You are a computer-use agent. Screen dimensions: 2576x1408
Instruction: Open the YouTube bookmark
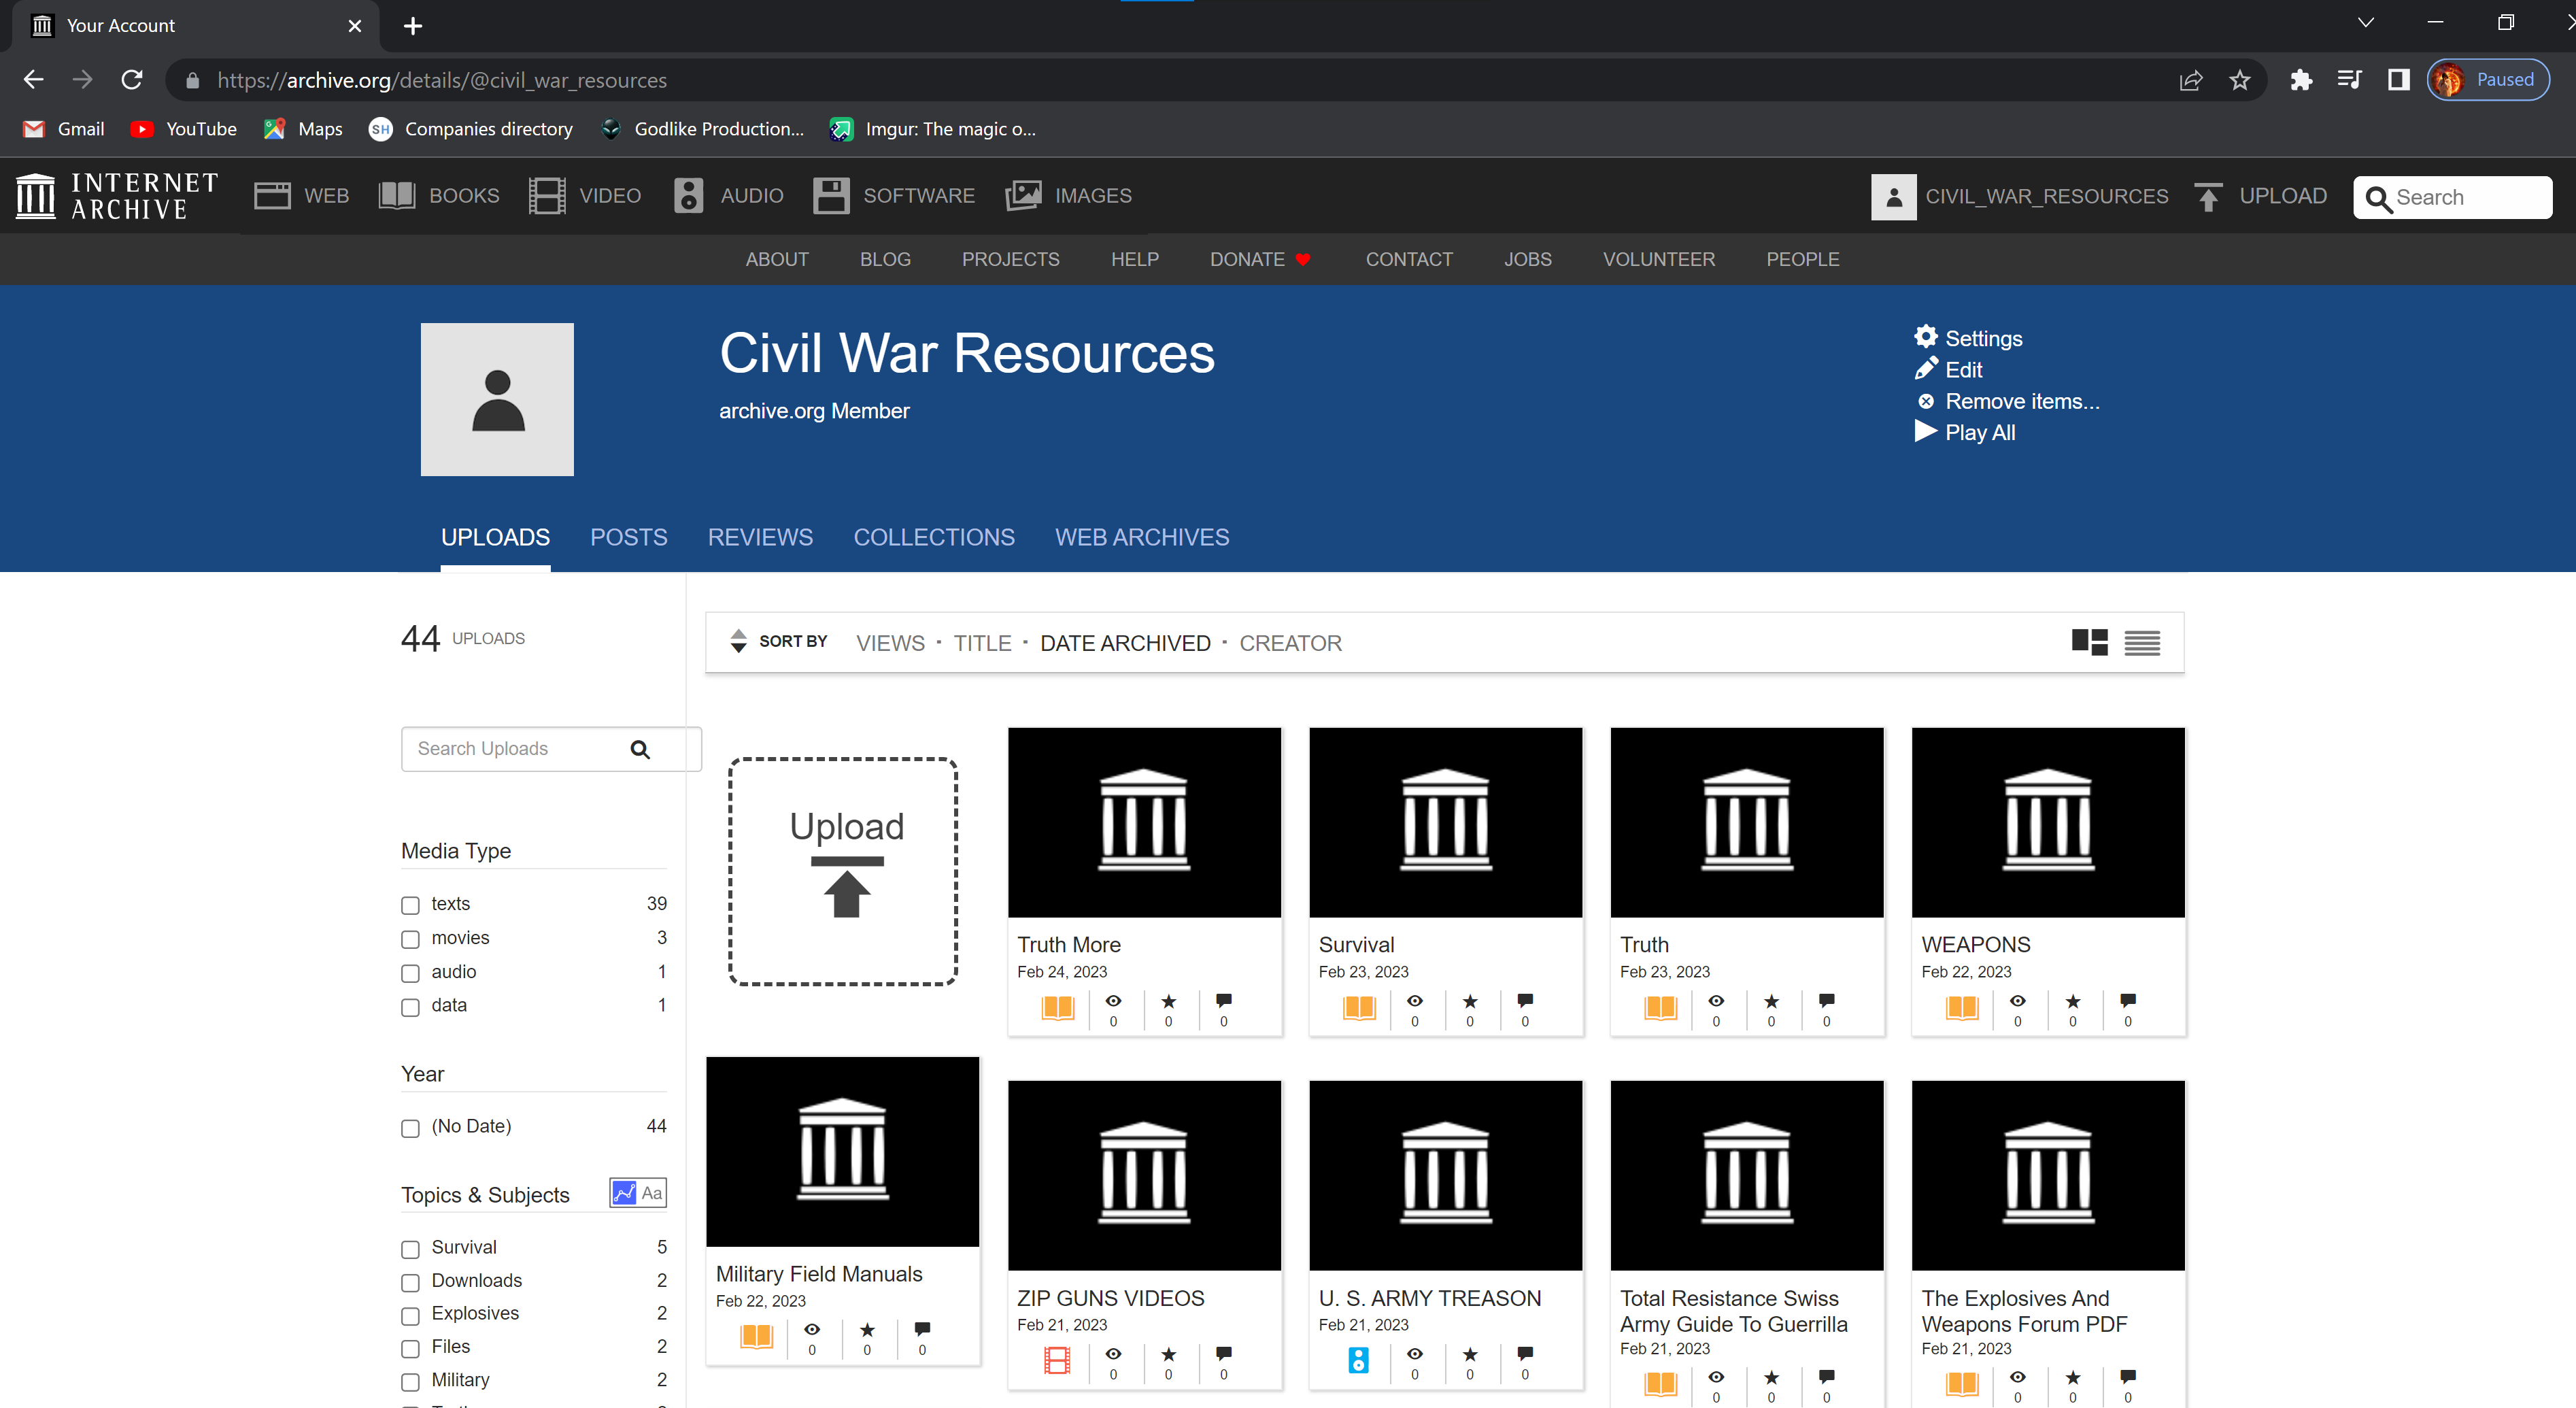[185, 129]
